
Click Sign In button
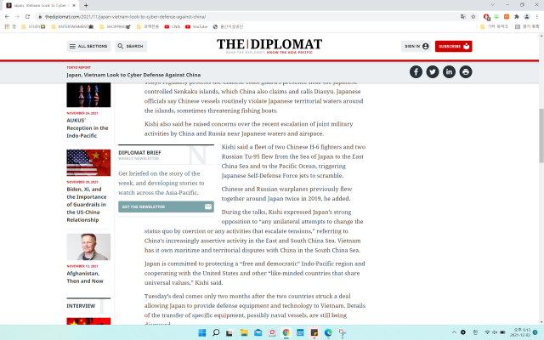416,46
